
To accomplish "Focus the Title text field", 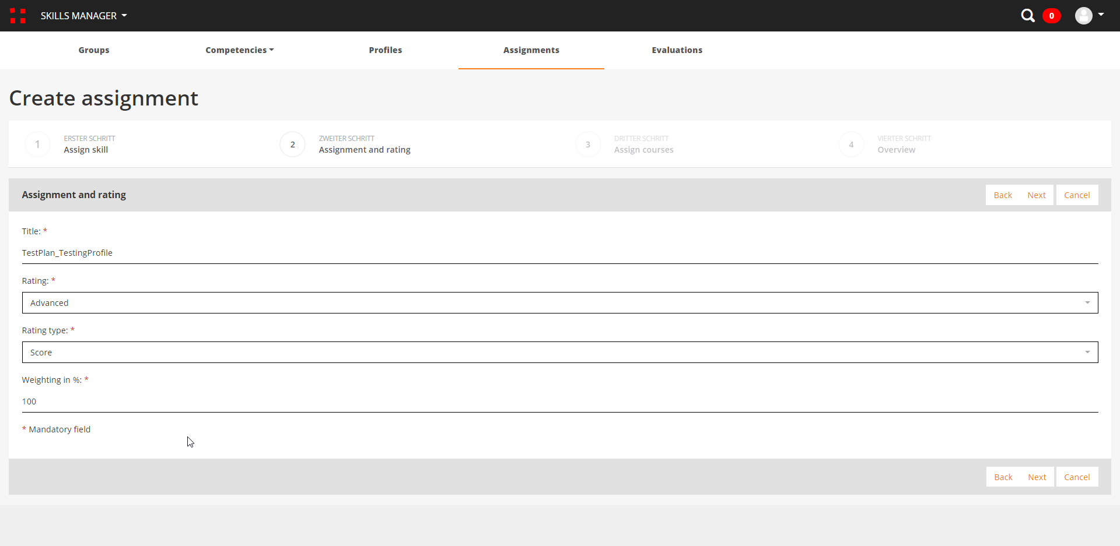I will 559,253.
